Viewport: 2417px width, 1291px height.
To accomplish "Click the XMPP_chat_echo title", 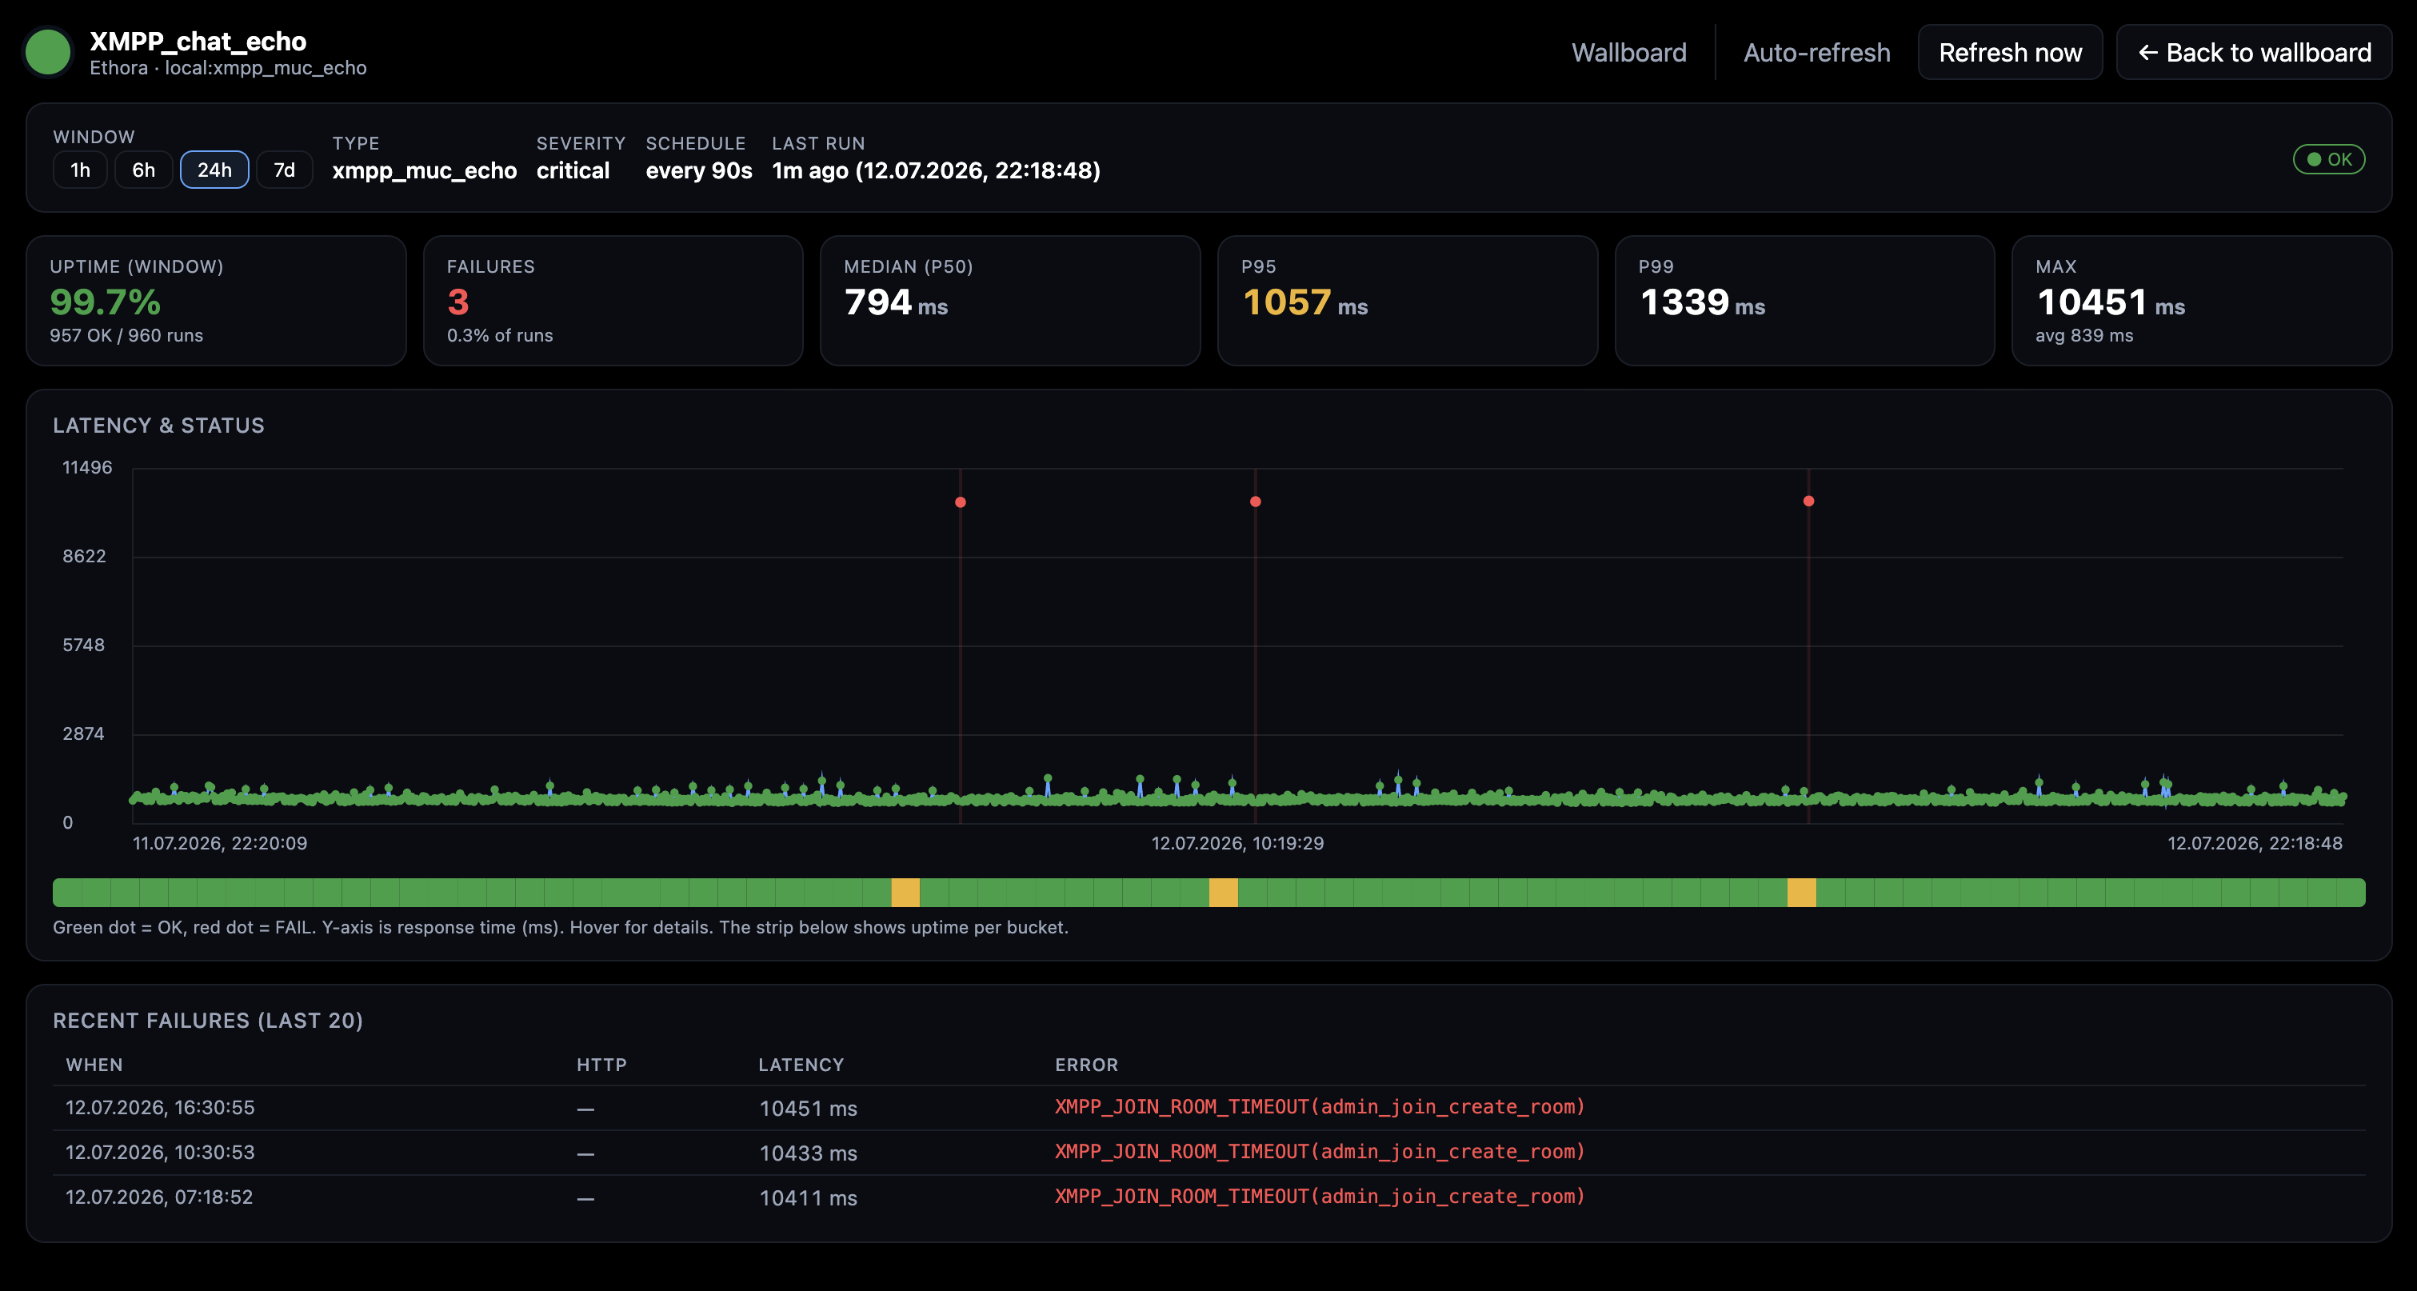I will (198, 42).
